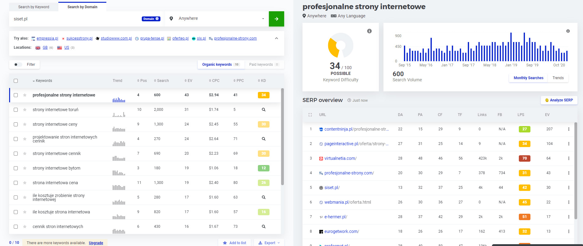Check the box for profesjonalne strony internetowe
Viewport: 583px width, 246px height.
(16, 95)
